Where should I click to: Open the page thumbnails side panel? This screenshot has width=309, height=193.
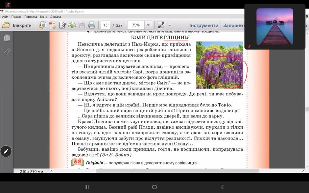click(7, 38)
